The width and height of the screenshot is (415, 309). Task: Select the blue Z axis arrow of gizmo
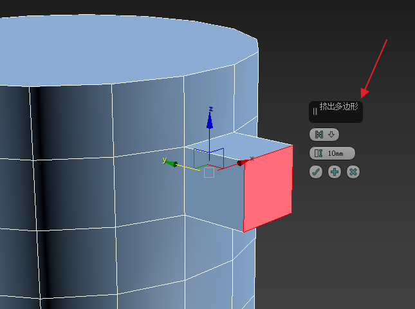pyautogui.click(x=210, y=118)
